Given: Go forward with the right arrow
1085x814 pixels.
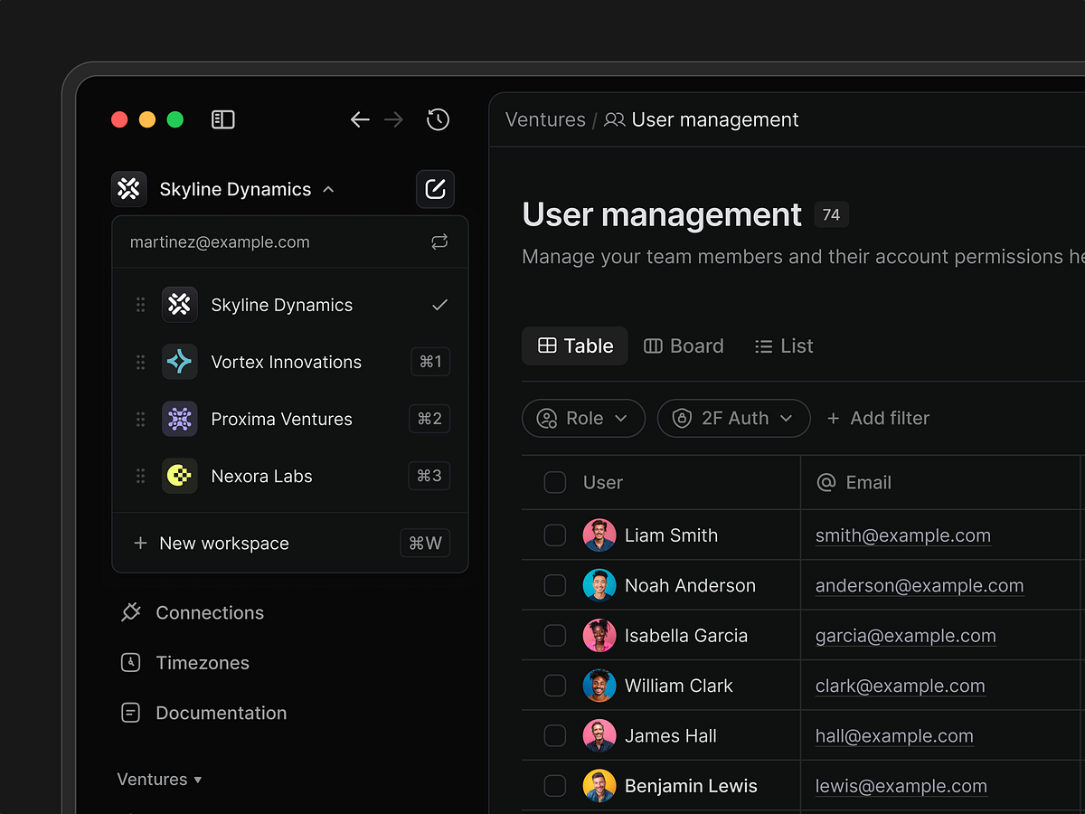Looking at the screenshot, I should click(x=393, y=119).
